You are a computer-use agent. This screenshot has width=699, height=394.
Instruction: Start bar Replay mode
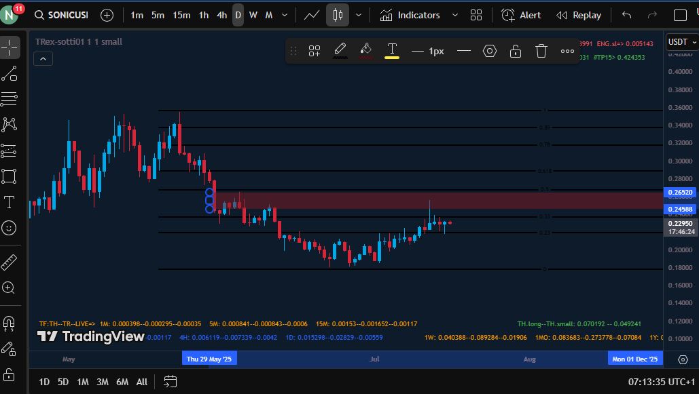coord(579,15)
